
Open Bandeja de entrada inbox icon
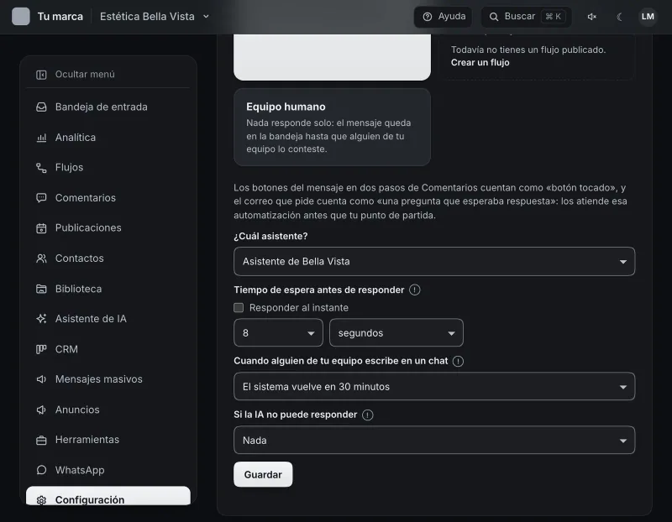tap(41, 107)
